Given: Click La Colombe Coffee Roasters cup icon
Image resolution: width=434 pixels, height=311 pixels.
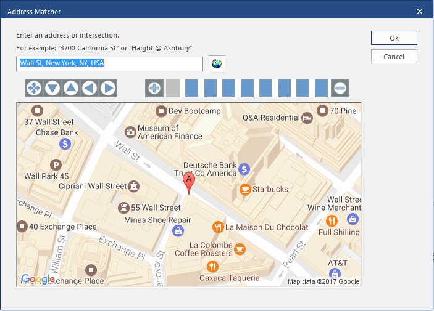Looking at the screenshot, I should (240, 249).
